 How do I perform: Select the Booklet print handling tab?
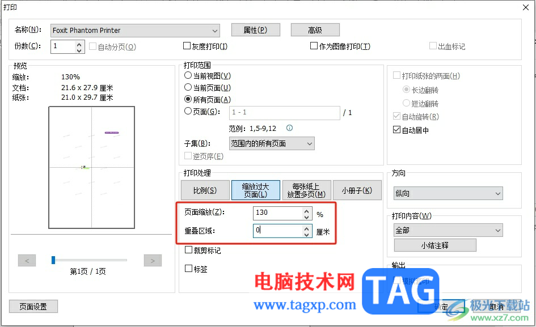357,190
